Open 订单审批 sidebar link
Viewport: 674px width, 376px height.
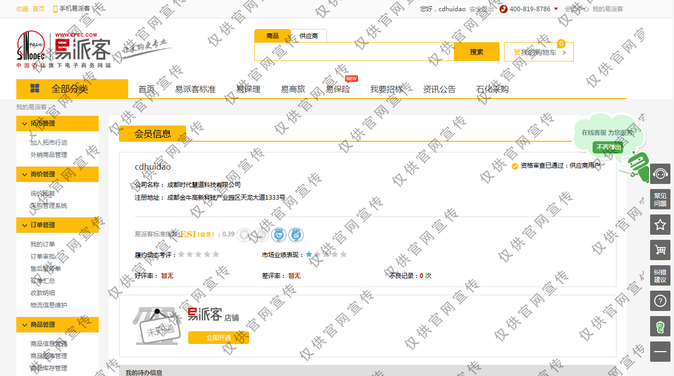43,257
